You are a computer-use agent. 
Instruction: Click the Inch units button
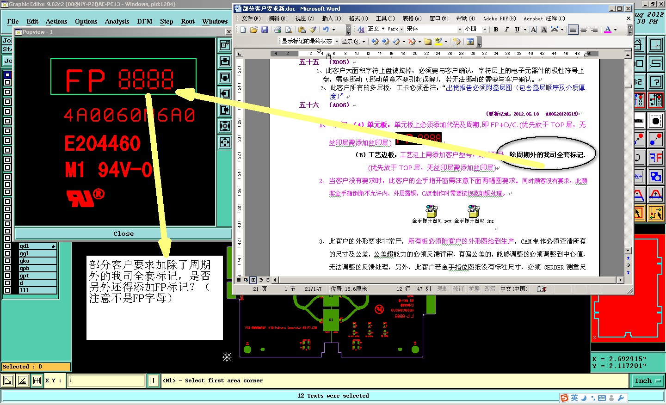click(x=647, y=380)
